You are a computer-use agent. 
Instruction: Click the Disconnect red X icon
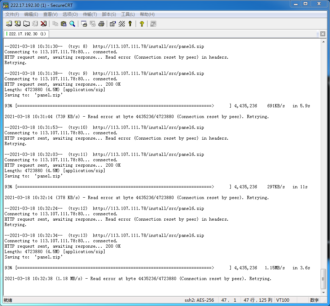tap(44, 24)
